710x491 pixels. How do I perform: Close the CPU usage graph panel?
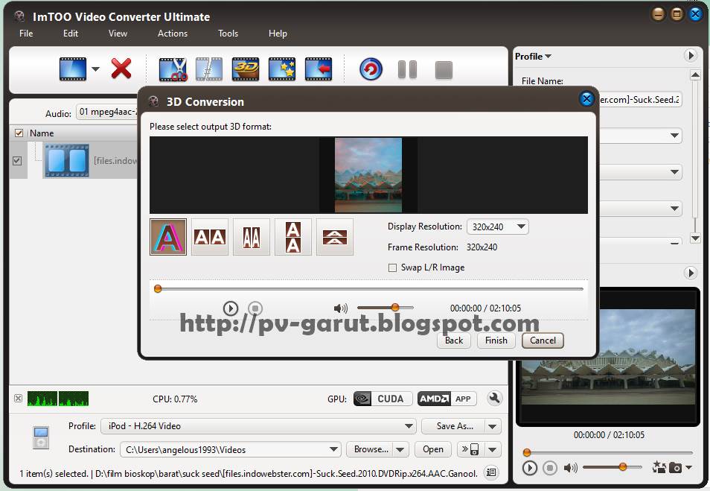(x=18, y=399)
